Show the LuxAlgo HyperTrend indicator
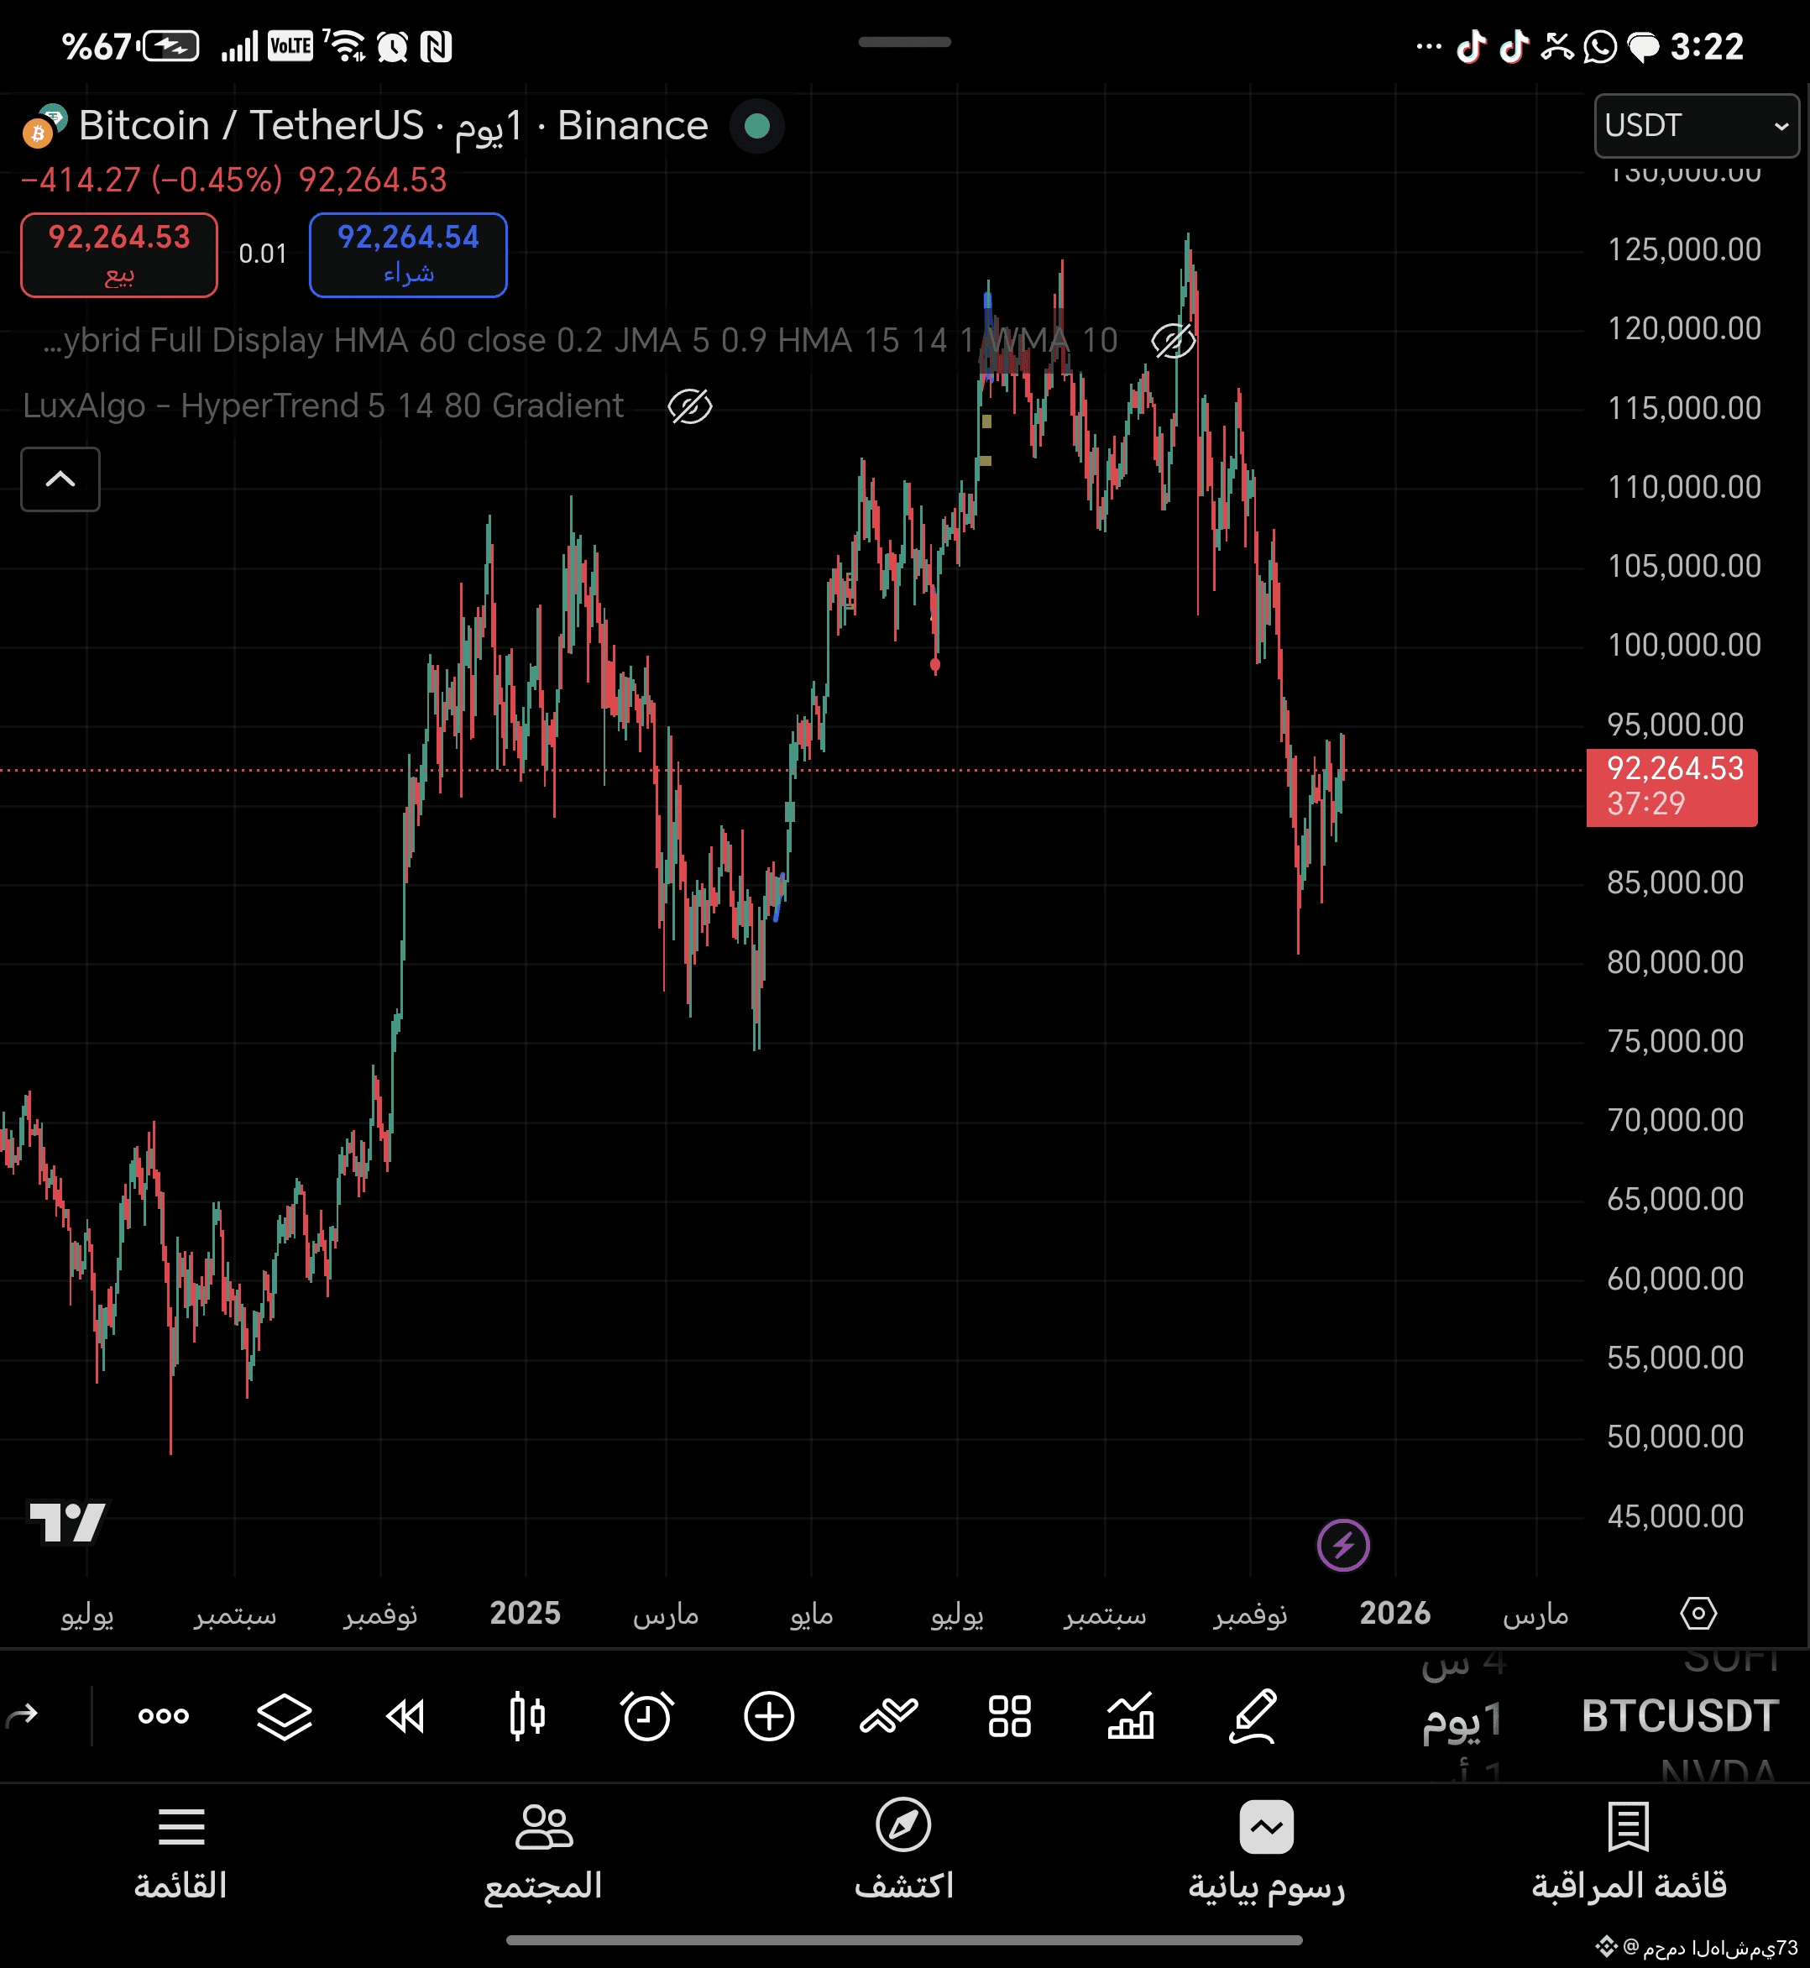 (x=689, y=406)
